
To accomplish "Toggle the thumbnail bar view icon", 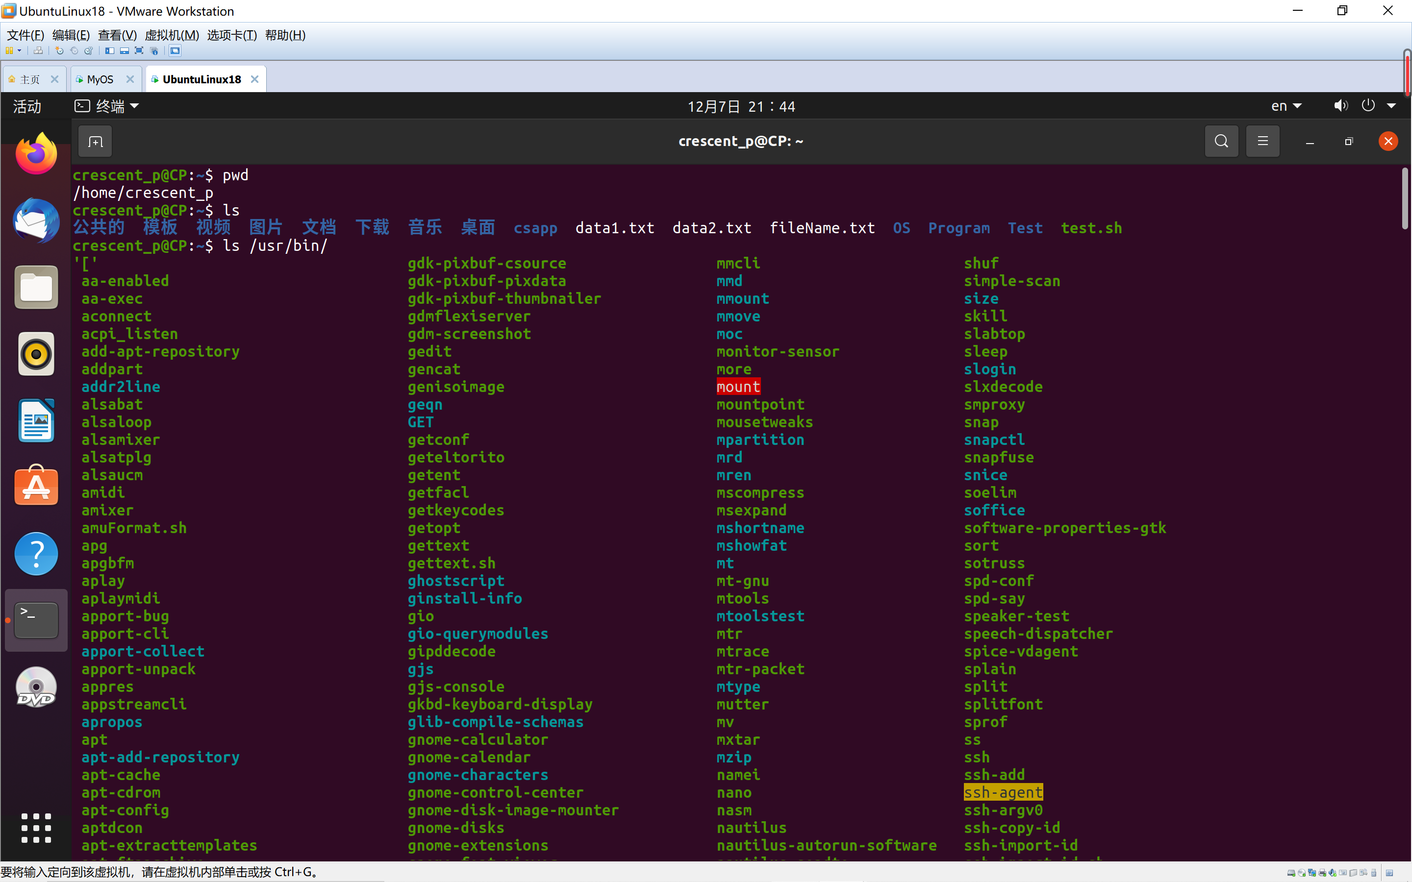I will (x=124, y=51).
